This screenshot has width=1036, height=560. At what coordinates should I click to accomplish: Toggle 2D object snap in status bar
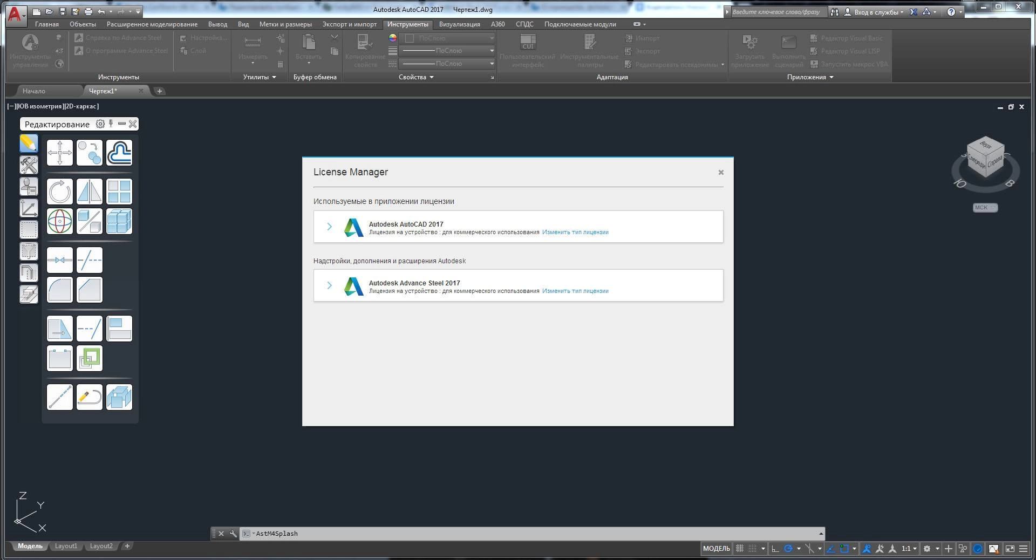(x=844, y=549)
